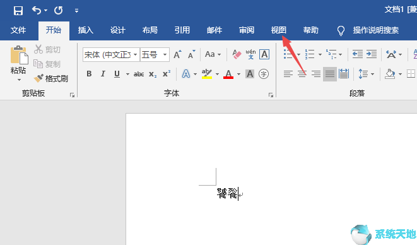
Task: Apply the character border A icon
Action: click(x=264, y=54)
